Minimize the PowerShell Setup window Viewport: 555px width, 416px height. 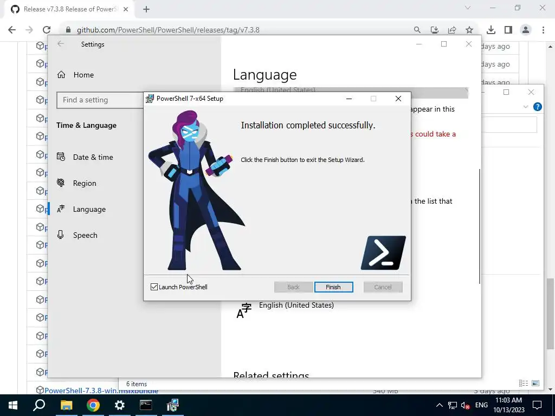349,99
